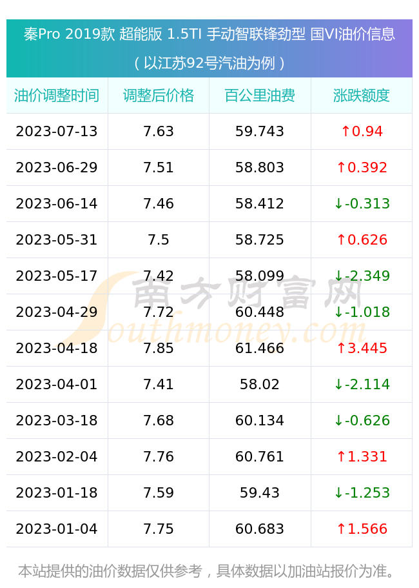Select the up arrow value 1.566

tap(362, 529)
